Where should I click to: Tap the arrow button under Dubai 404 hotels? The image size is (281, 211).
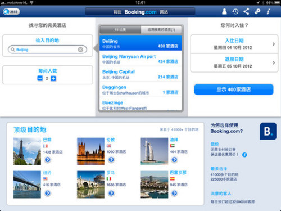(x=174, y=160)
